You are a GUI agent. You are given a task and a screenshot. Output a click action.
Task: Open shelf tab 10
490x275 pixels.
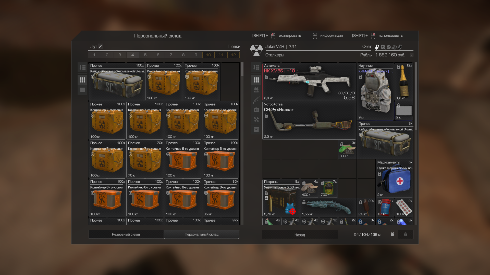[x=209, y=55]
